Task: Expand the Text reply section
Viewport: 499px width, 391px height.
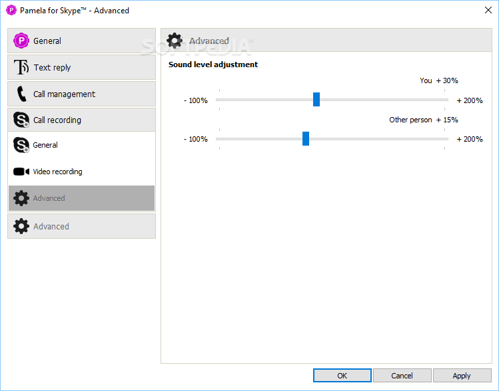Action: [81, 67]
